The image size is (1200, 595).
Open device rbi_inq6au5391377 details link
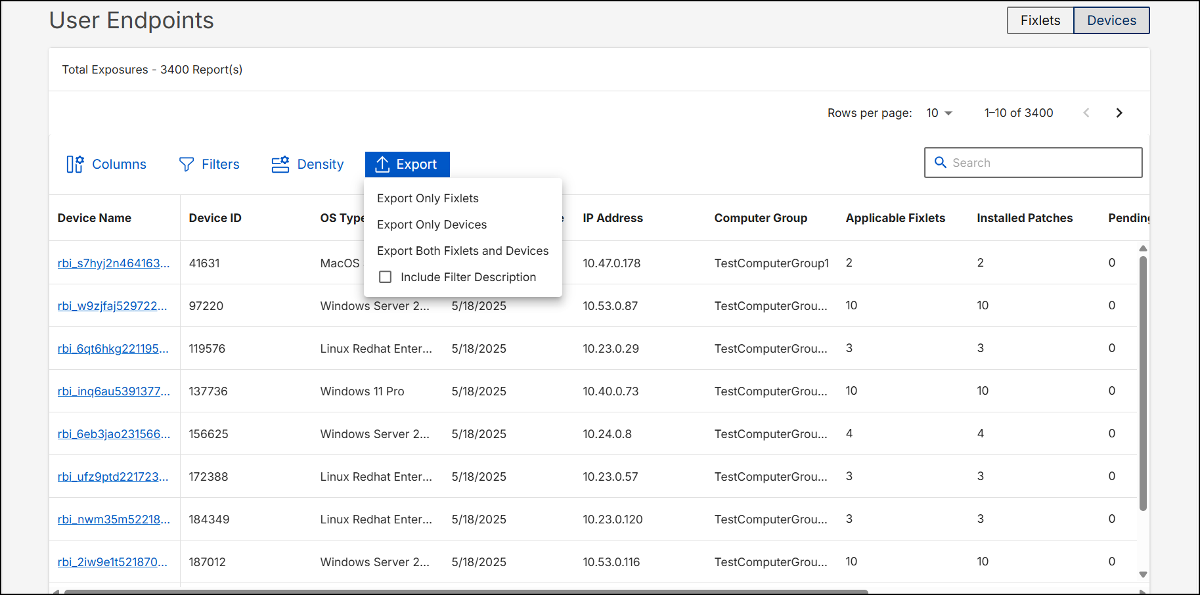pos(113,391)
